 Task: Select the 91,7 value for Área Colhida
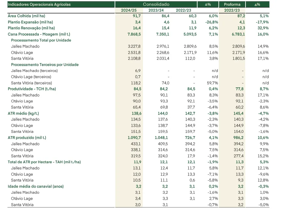tap(137, 16)
